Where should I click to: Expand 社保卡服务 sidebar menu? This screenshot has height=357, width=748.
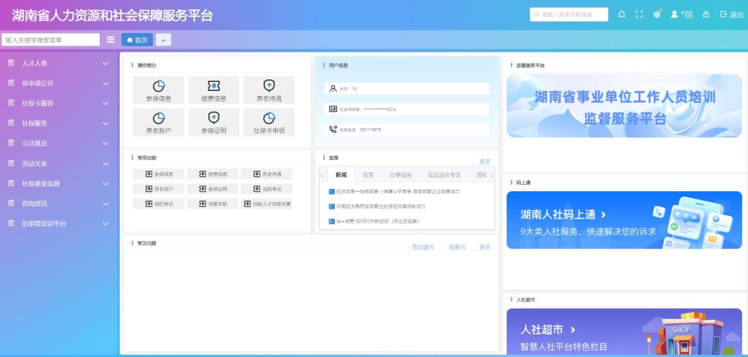click(58, 103)
